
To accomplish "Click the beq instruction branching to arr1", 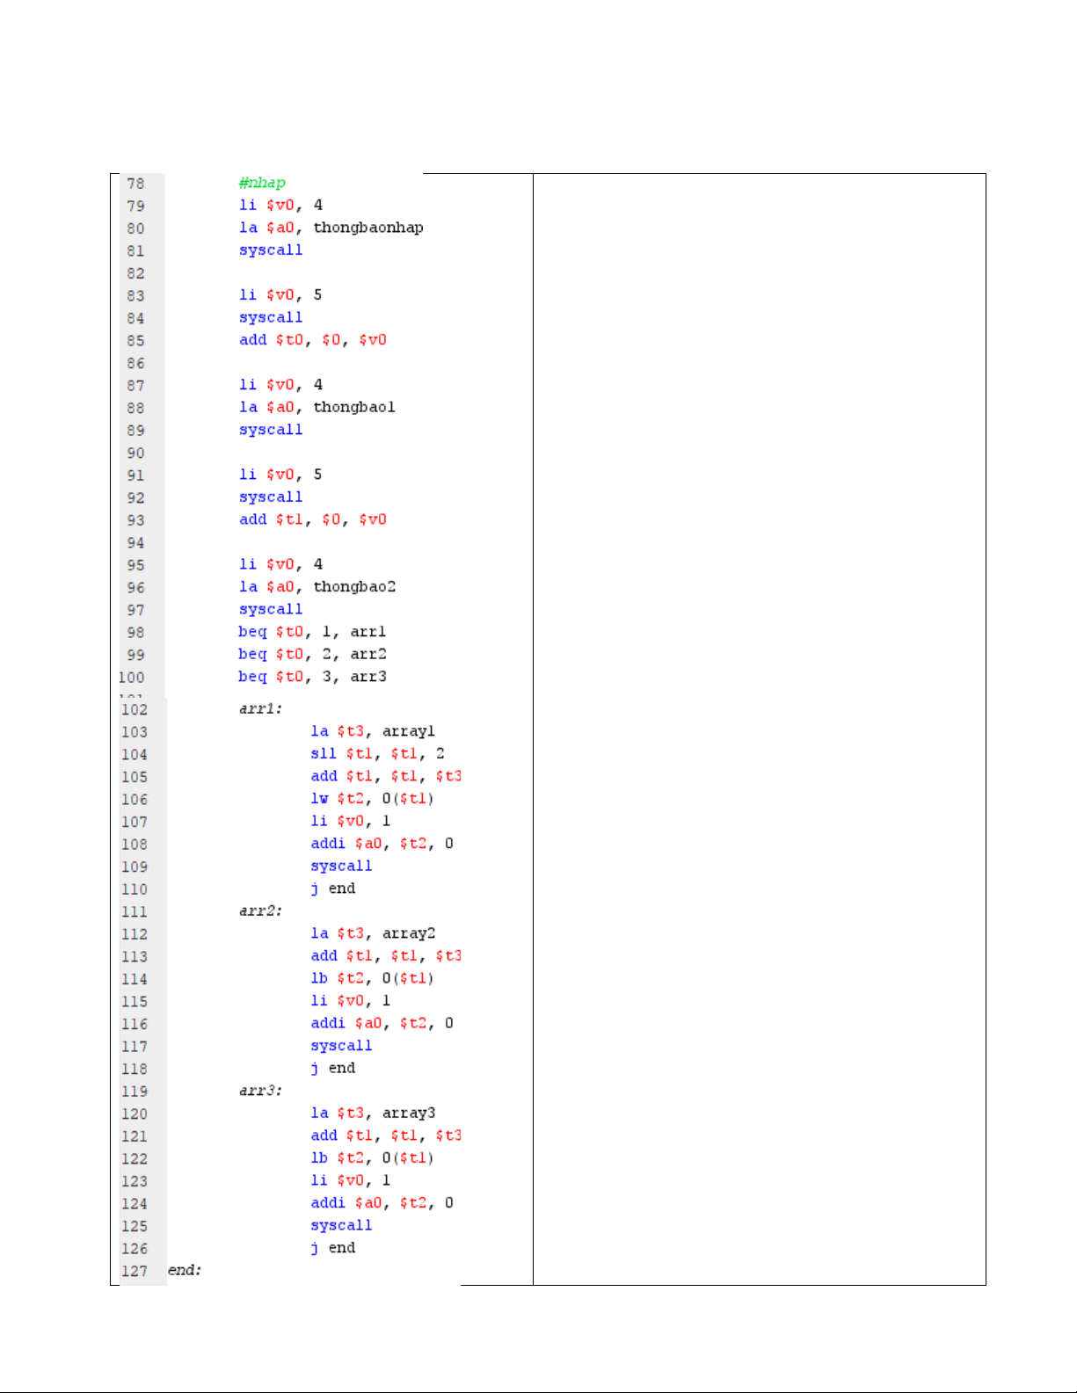I will coord(252,632).
